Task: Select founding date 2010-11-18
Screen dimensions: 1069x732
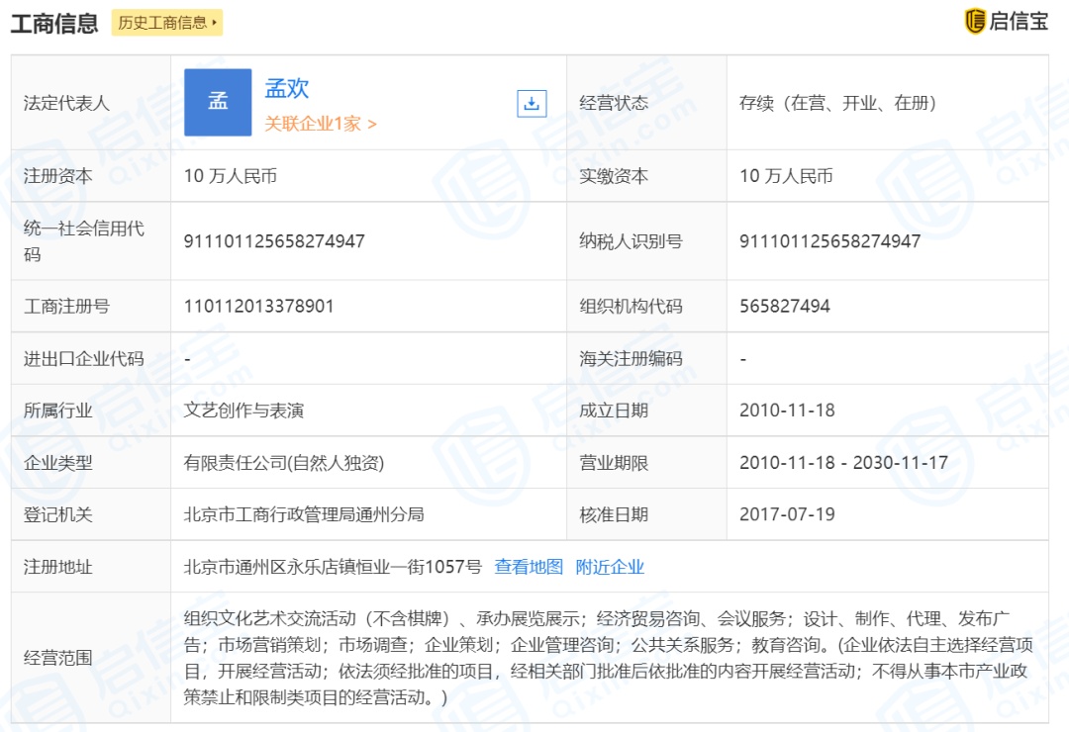Action: tap(787, 411)
